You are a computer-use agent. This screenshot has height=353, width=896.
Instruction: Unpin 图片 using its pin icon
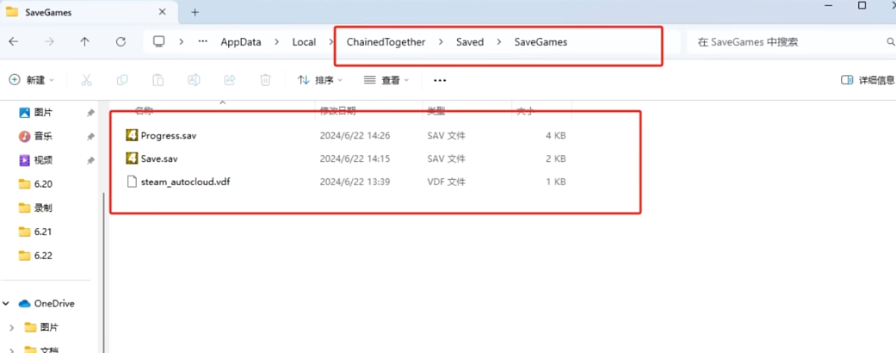coord(90,113)
